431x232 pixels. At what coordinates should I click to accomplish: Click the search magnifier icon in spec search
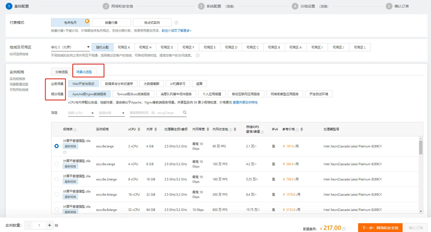point(185,112)
